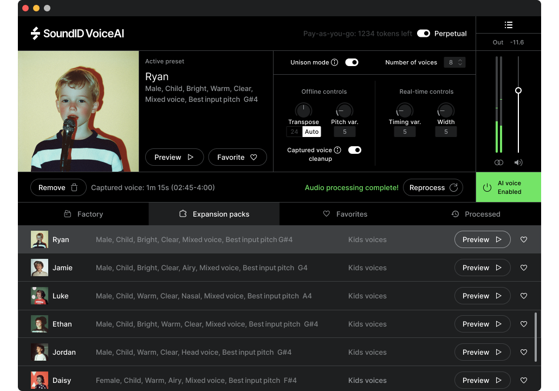Click "Captured voice: 1m 15s" text
This screenshot has height=391, width=559.
pyautogui.click(x=130, y=187)
